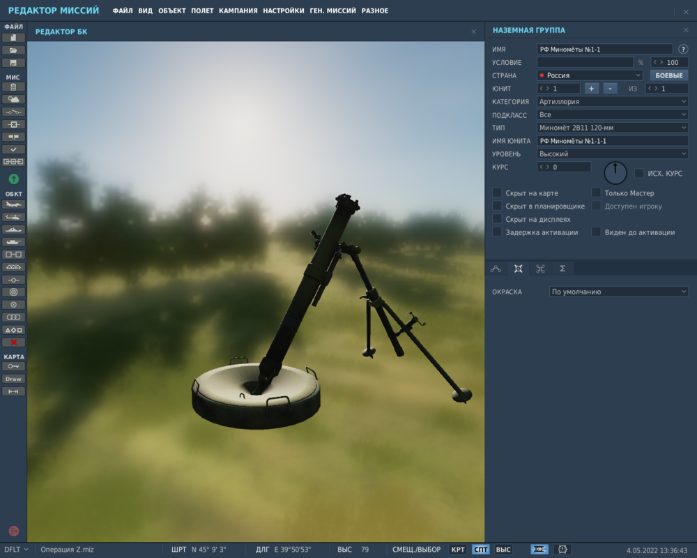Image resolution: width=697 pixels, height=558 pixels.
Task: Select the ship placement tool
Action: 15,229
